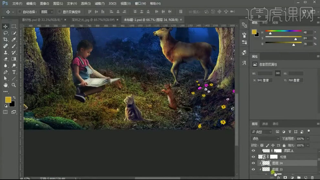Enable the 显示变换控件 checkbox
320x180 pixels.
[x=59, y=12]
